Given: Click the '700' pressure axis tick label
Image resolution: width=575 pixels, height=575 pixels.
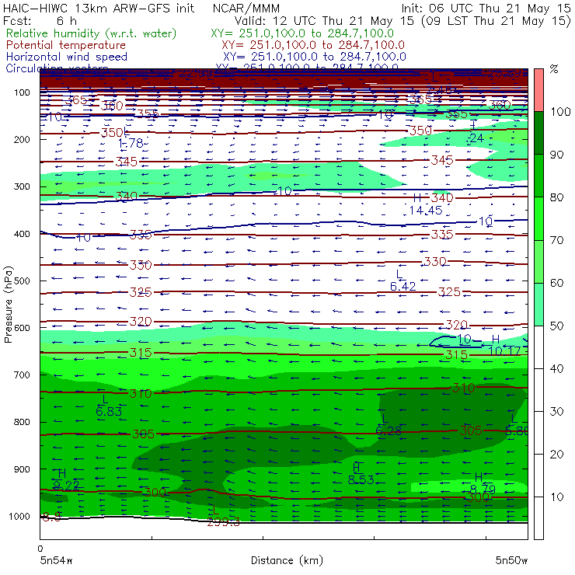Looking at the screenshot, I should [22, 375].
